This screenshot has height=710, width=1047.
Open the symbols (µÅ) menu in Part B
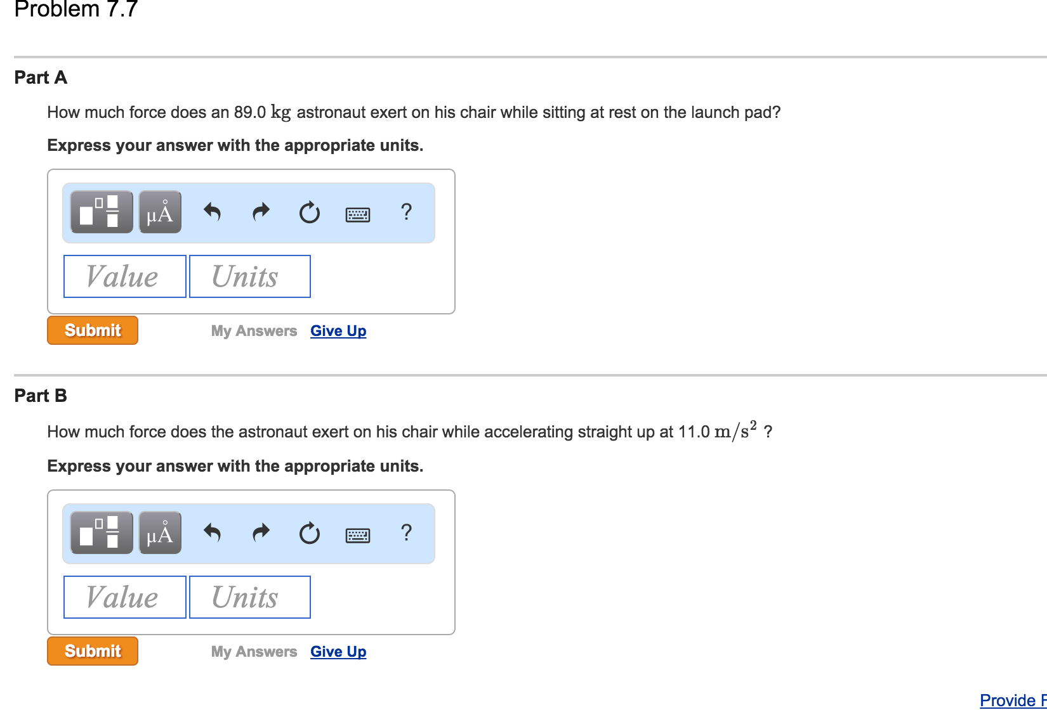pyautogui.click(x=160, y=532)
